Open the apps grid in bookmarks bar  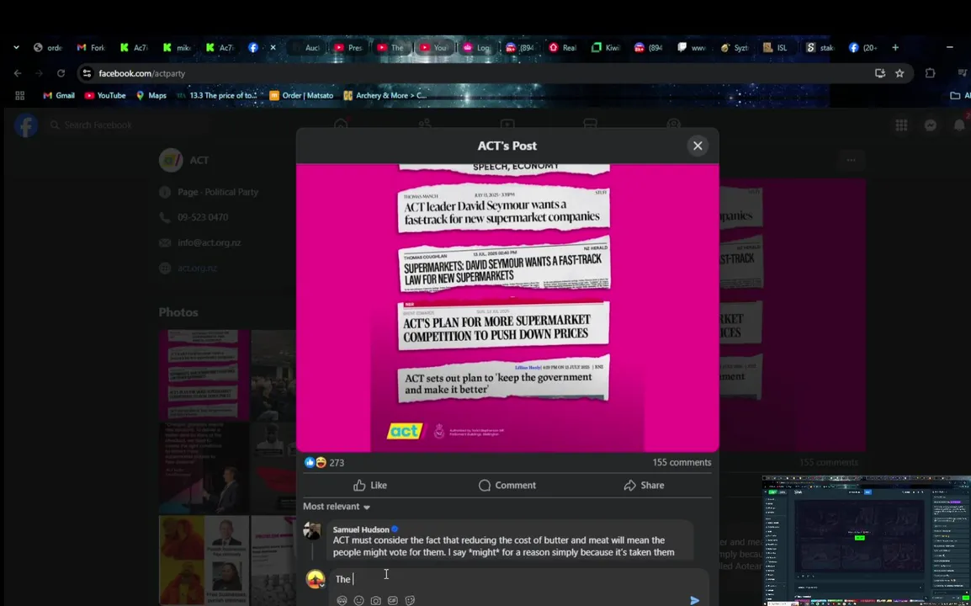pyautogui.click(x=20, y=95)
